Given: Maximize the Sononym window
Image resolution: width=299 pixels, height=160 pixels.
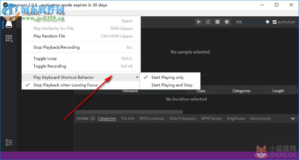Looking at the screenshot, I should point(277,5).
